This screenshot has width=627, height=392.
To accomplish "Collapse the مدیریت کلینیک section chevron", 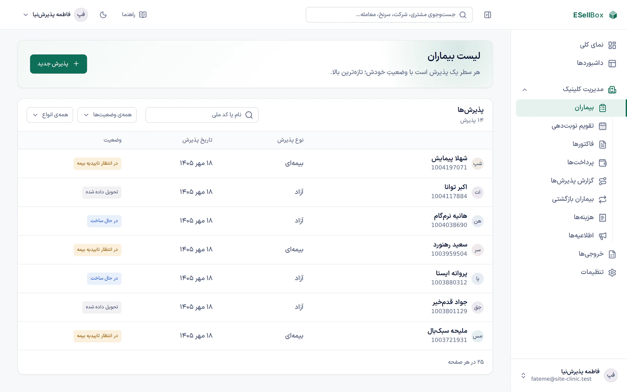I will [525, 90].
